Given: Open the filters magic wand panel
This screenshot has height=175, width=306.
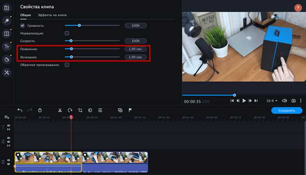Looking at the screenshot, I should 7,20.
